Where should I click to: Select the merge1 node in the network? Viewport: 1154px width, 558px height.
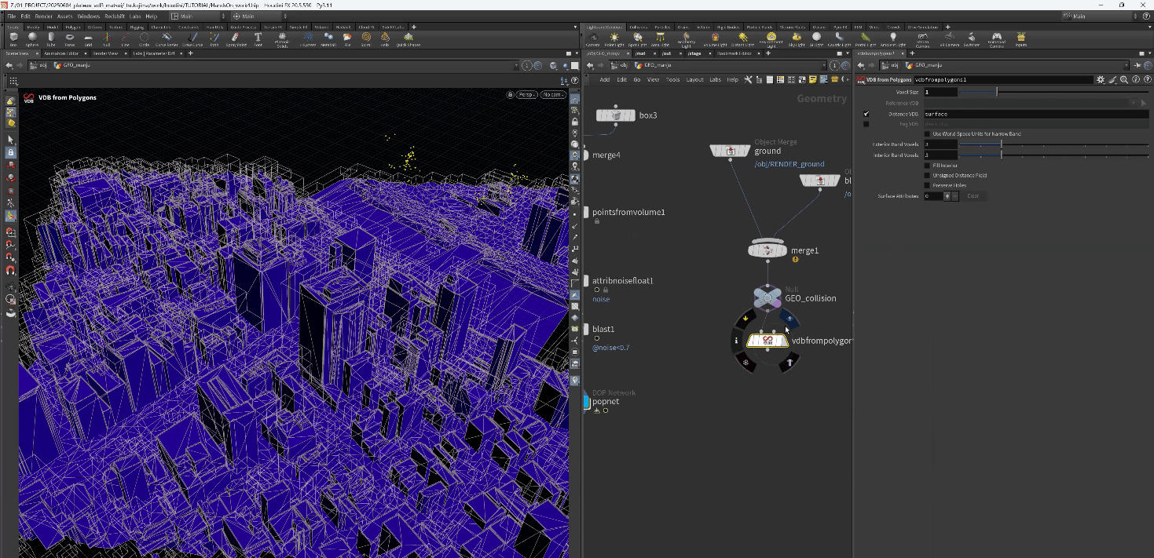coord(768,250)
